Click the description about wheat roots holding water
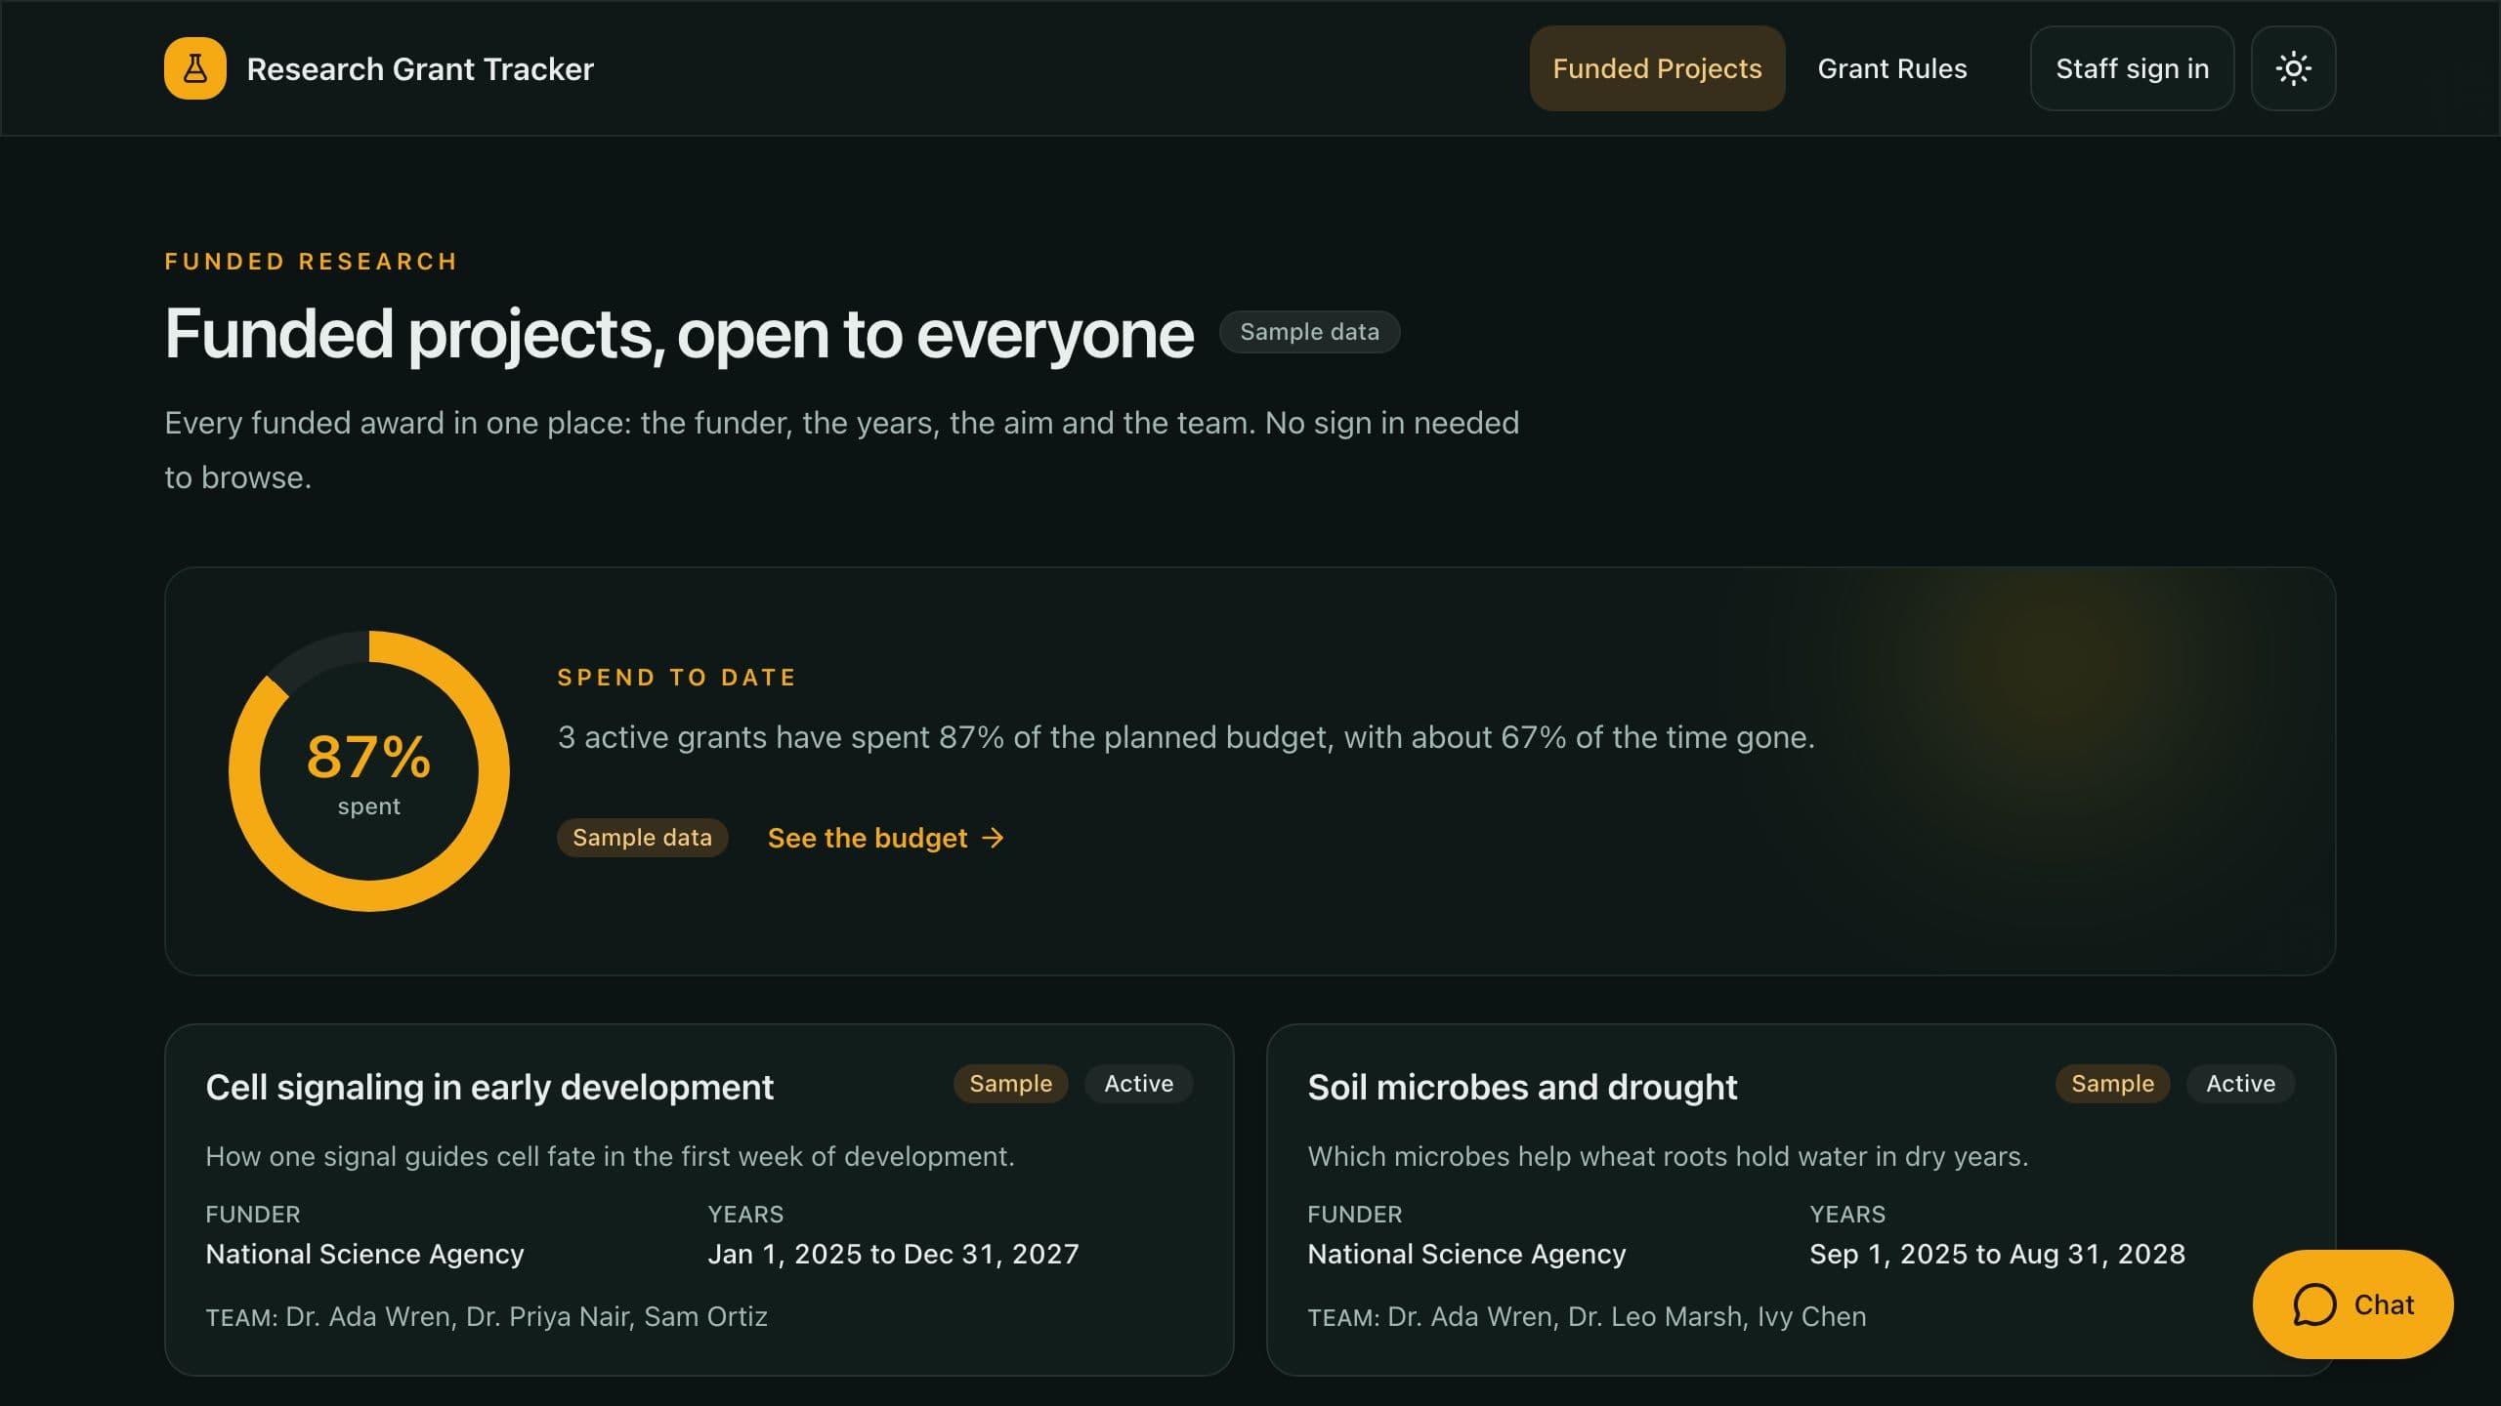Viewport: 2501px width, 1406px height. (1668, 1156)
